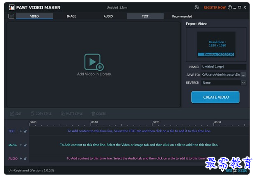Expand the REVERSE dropdown arrow
Image resolution: width=256 pixels, height=176 pixels.
pyautogui.click(x=243, y=83)
